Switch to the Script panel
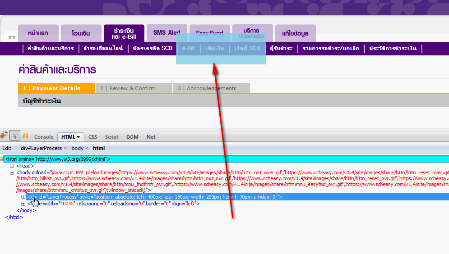Image resolution: width=449 pixels, height=254 pixels. click(x=111, y=137)
